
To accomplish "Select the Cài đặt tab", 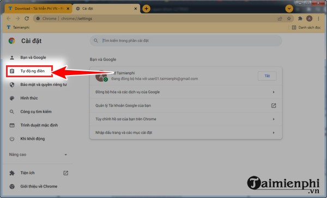I will 106,9.
